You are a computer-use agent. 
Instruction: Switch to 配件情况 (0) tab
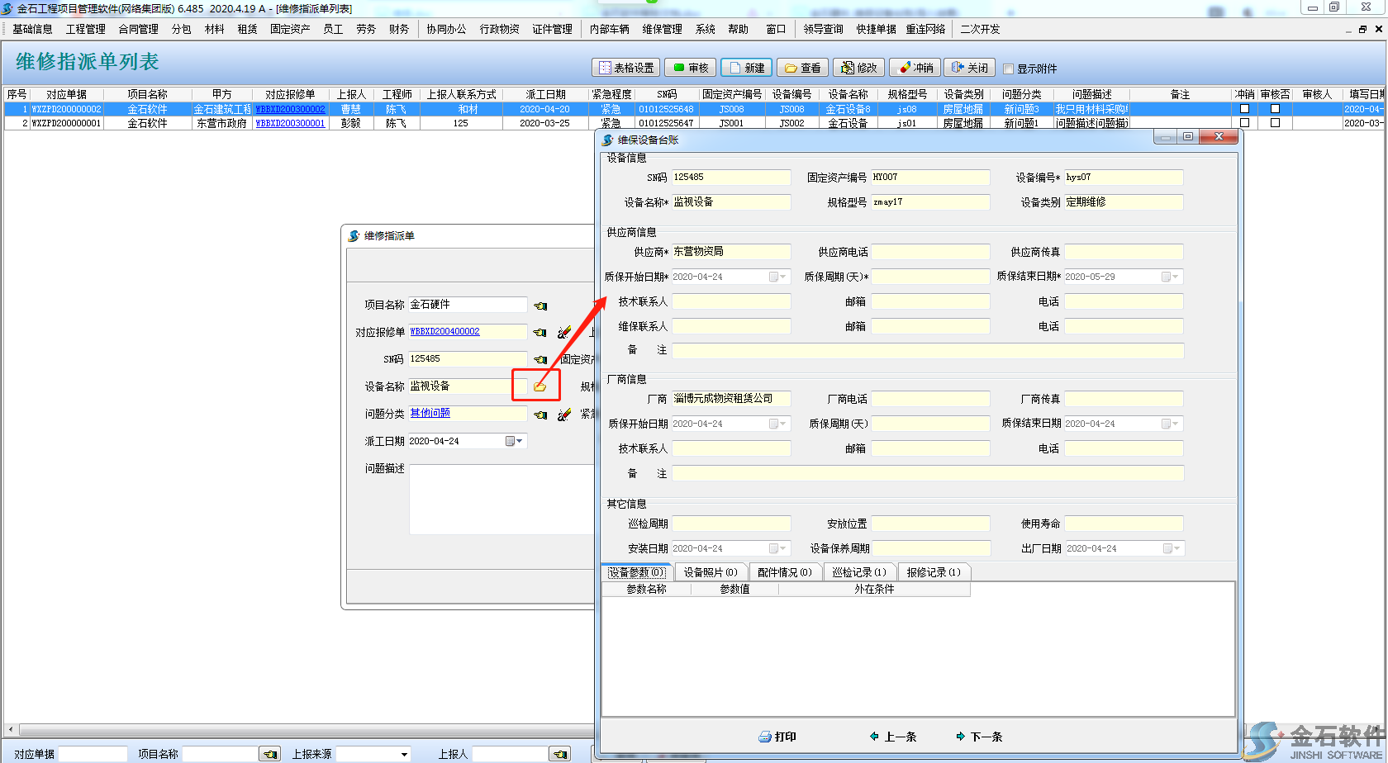(785, 572)
